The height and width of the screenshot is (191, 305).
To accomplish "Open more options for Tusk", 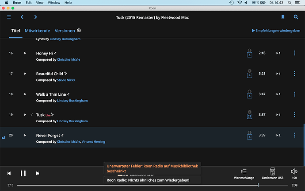I will pyautogui.click(x=294, y=115).
